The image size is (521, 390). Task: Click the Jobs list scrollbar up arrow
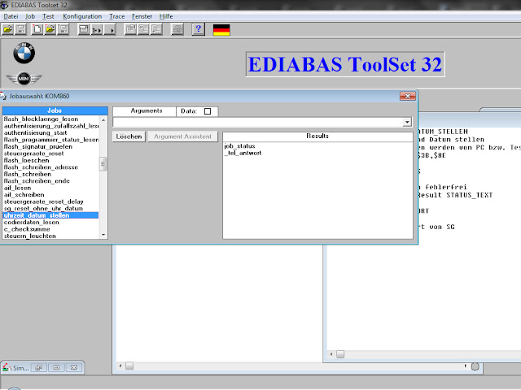pos(103,119)
